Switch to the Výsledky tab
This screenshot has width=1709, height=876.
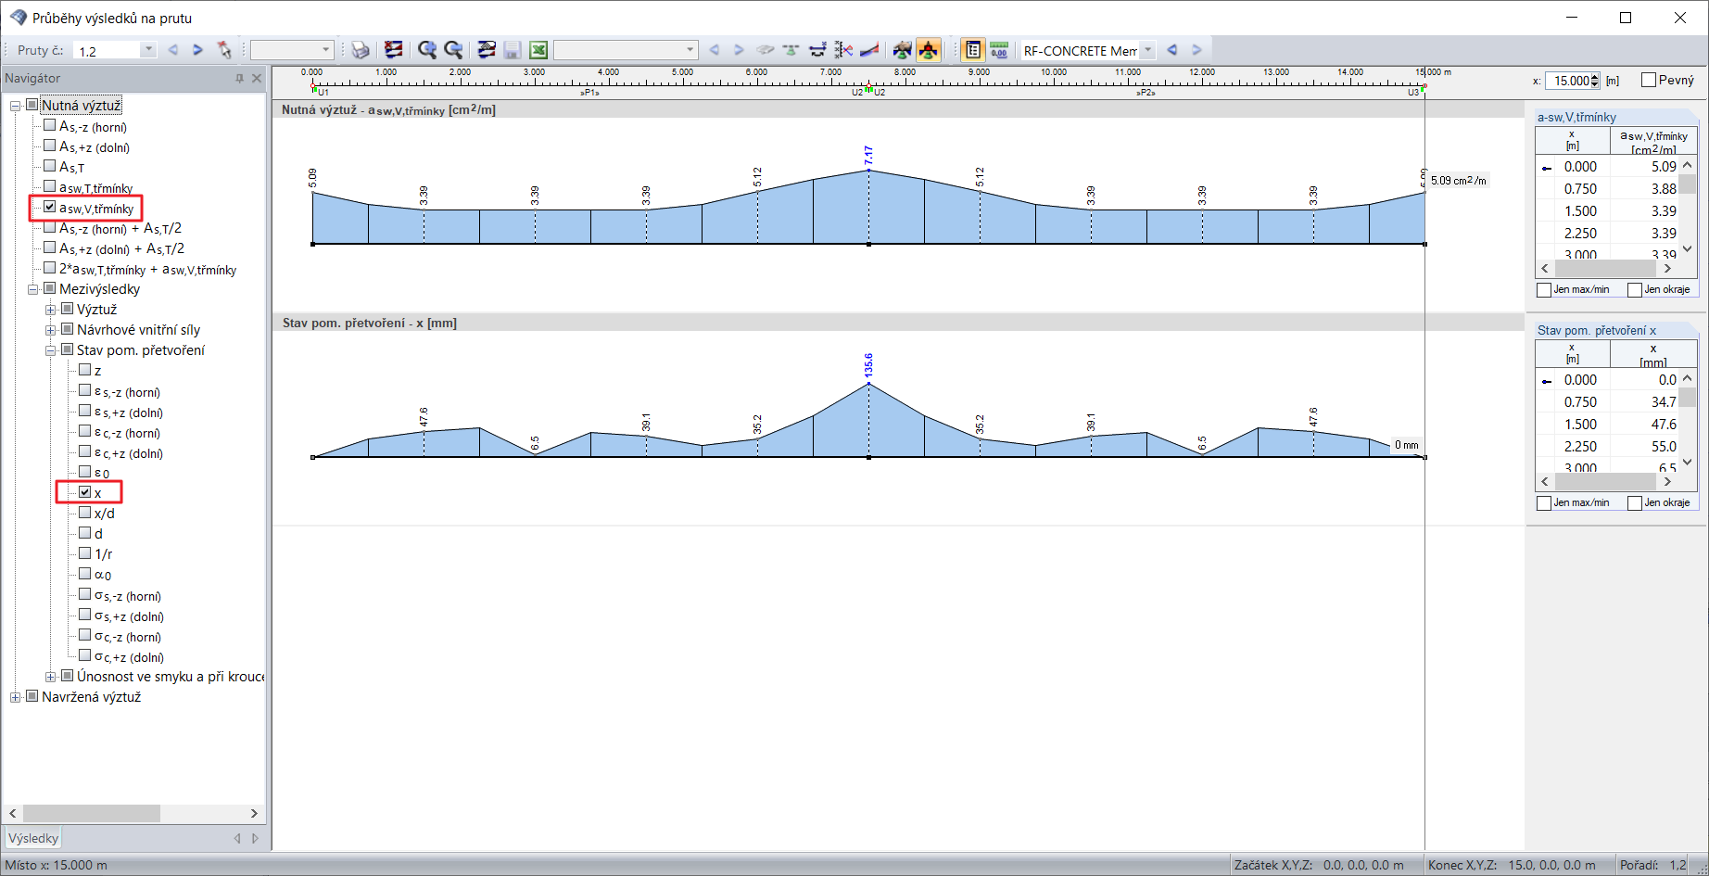click(x=33, y=838)
